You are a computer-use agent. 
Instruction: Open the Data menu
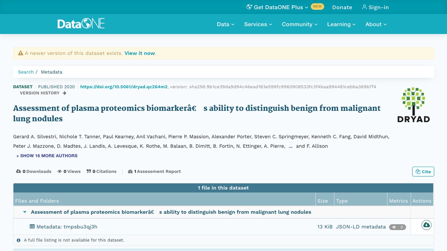(x=226, y=24)
